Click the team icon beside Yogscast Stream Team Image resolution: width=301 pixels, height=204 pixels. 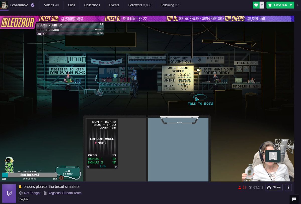tap(45, 193)
